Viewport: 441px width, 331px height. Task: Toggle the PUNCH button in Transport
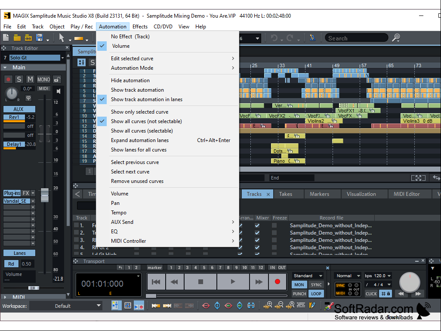pyautogui.click(x=299, y=294)
